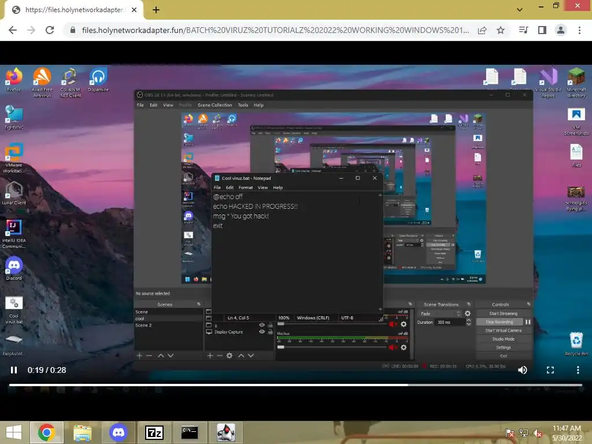The width and height of the screenshot is (592, 444).
Task: Click the Lunar Client desktop icon
Action: pos(14,193)
